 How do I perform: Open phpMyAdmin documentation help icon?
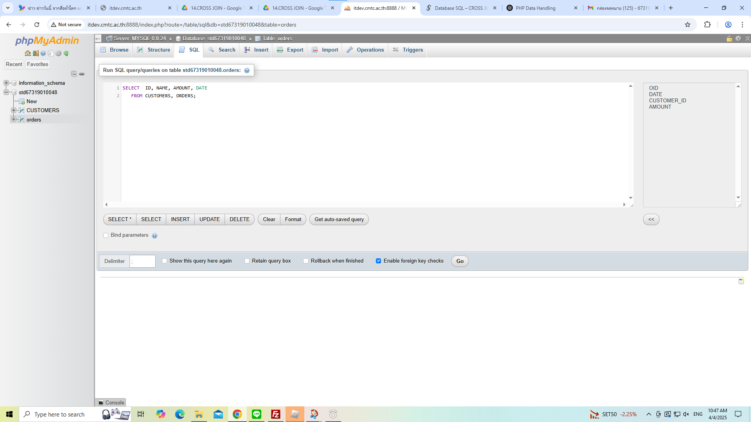click(43, 53)
